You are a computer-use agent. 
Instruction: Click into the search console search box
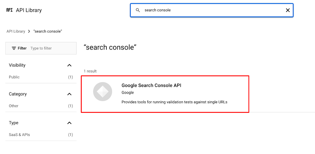[x=212, y=10]
